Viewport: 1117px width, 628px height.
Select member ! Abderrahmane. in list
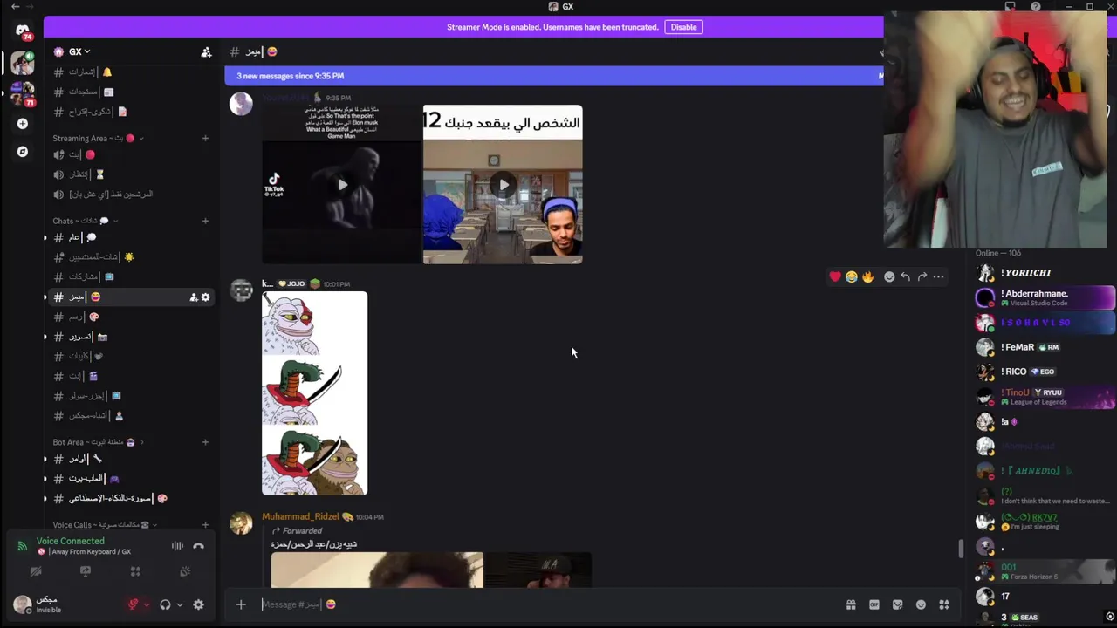pyautogui.click(x=1045, y=297)
